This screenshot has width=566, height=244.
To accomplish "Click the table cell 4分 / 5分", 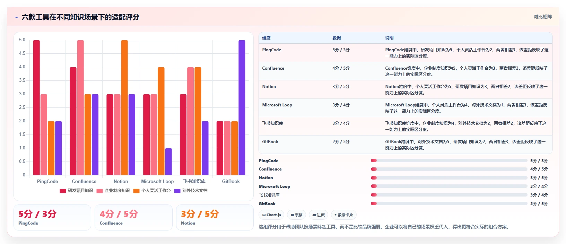I will point(341,68).
